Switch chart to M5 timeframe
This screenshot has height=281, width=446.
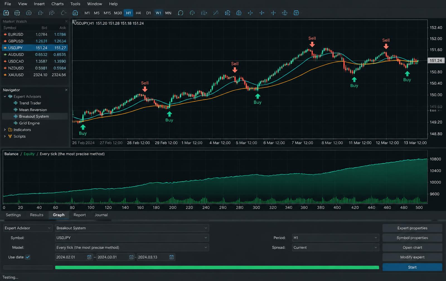tap(97, 13)
